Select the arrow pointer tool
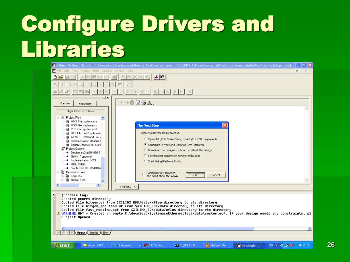The width and height of the screenshot is (350, 262). coord(55,85)
